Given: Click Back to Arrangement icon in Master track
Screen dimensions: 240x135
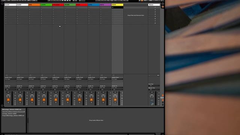Looking at the screenshot, I should [158, 75].
